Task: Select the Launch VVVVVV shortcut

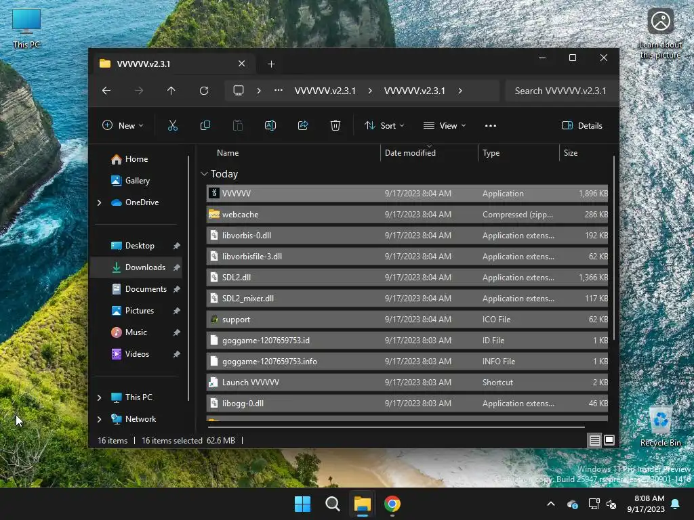Action: pos(407,383)
